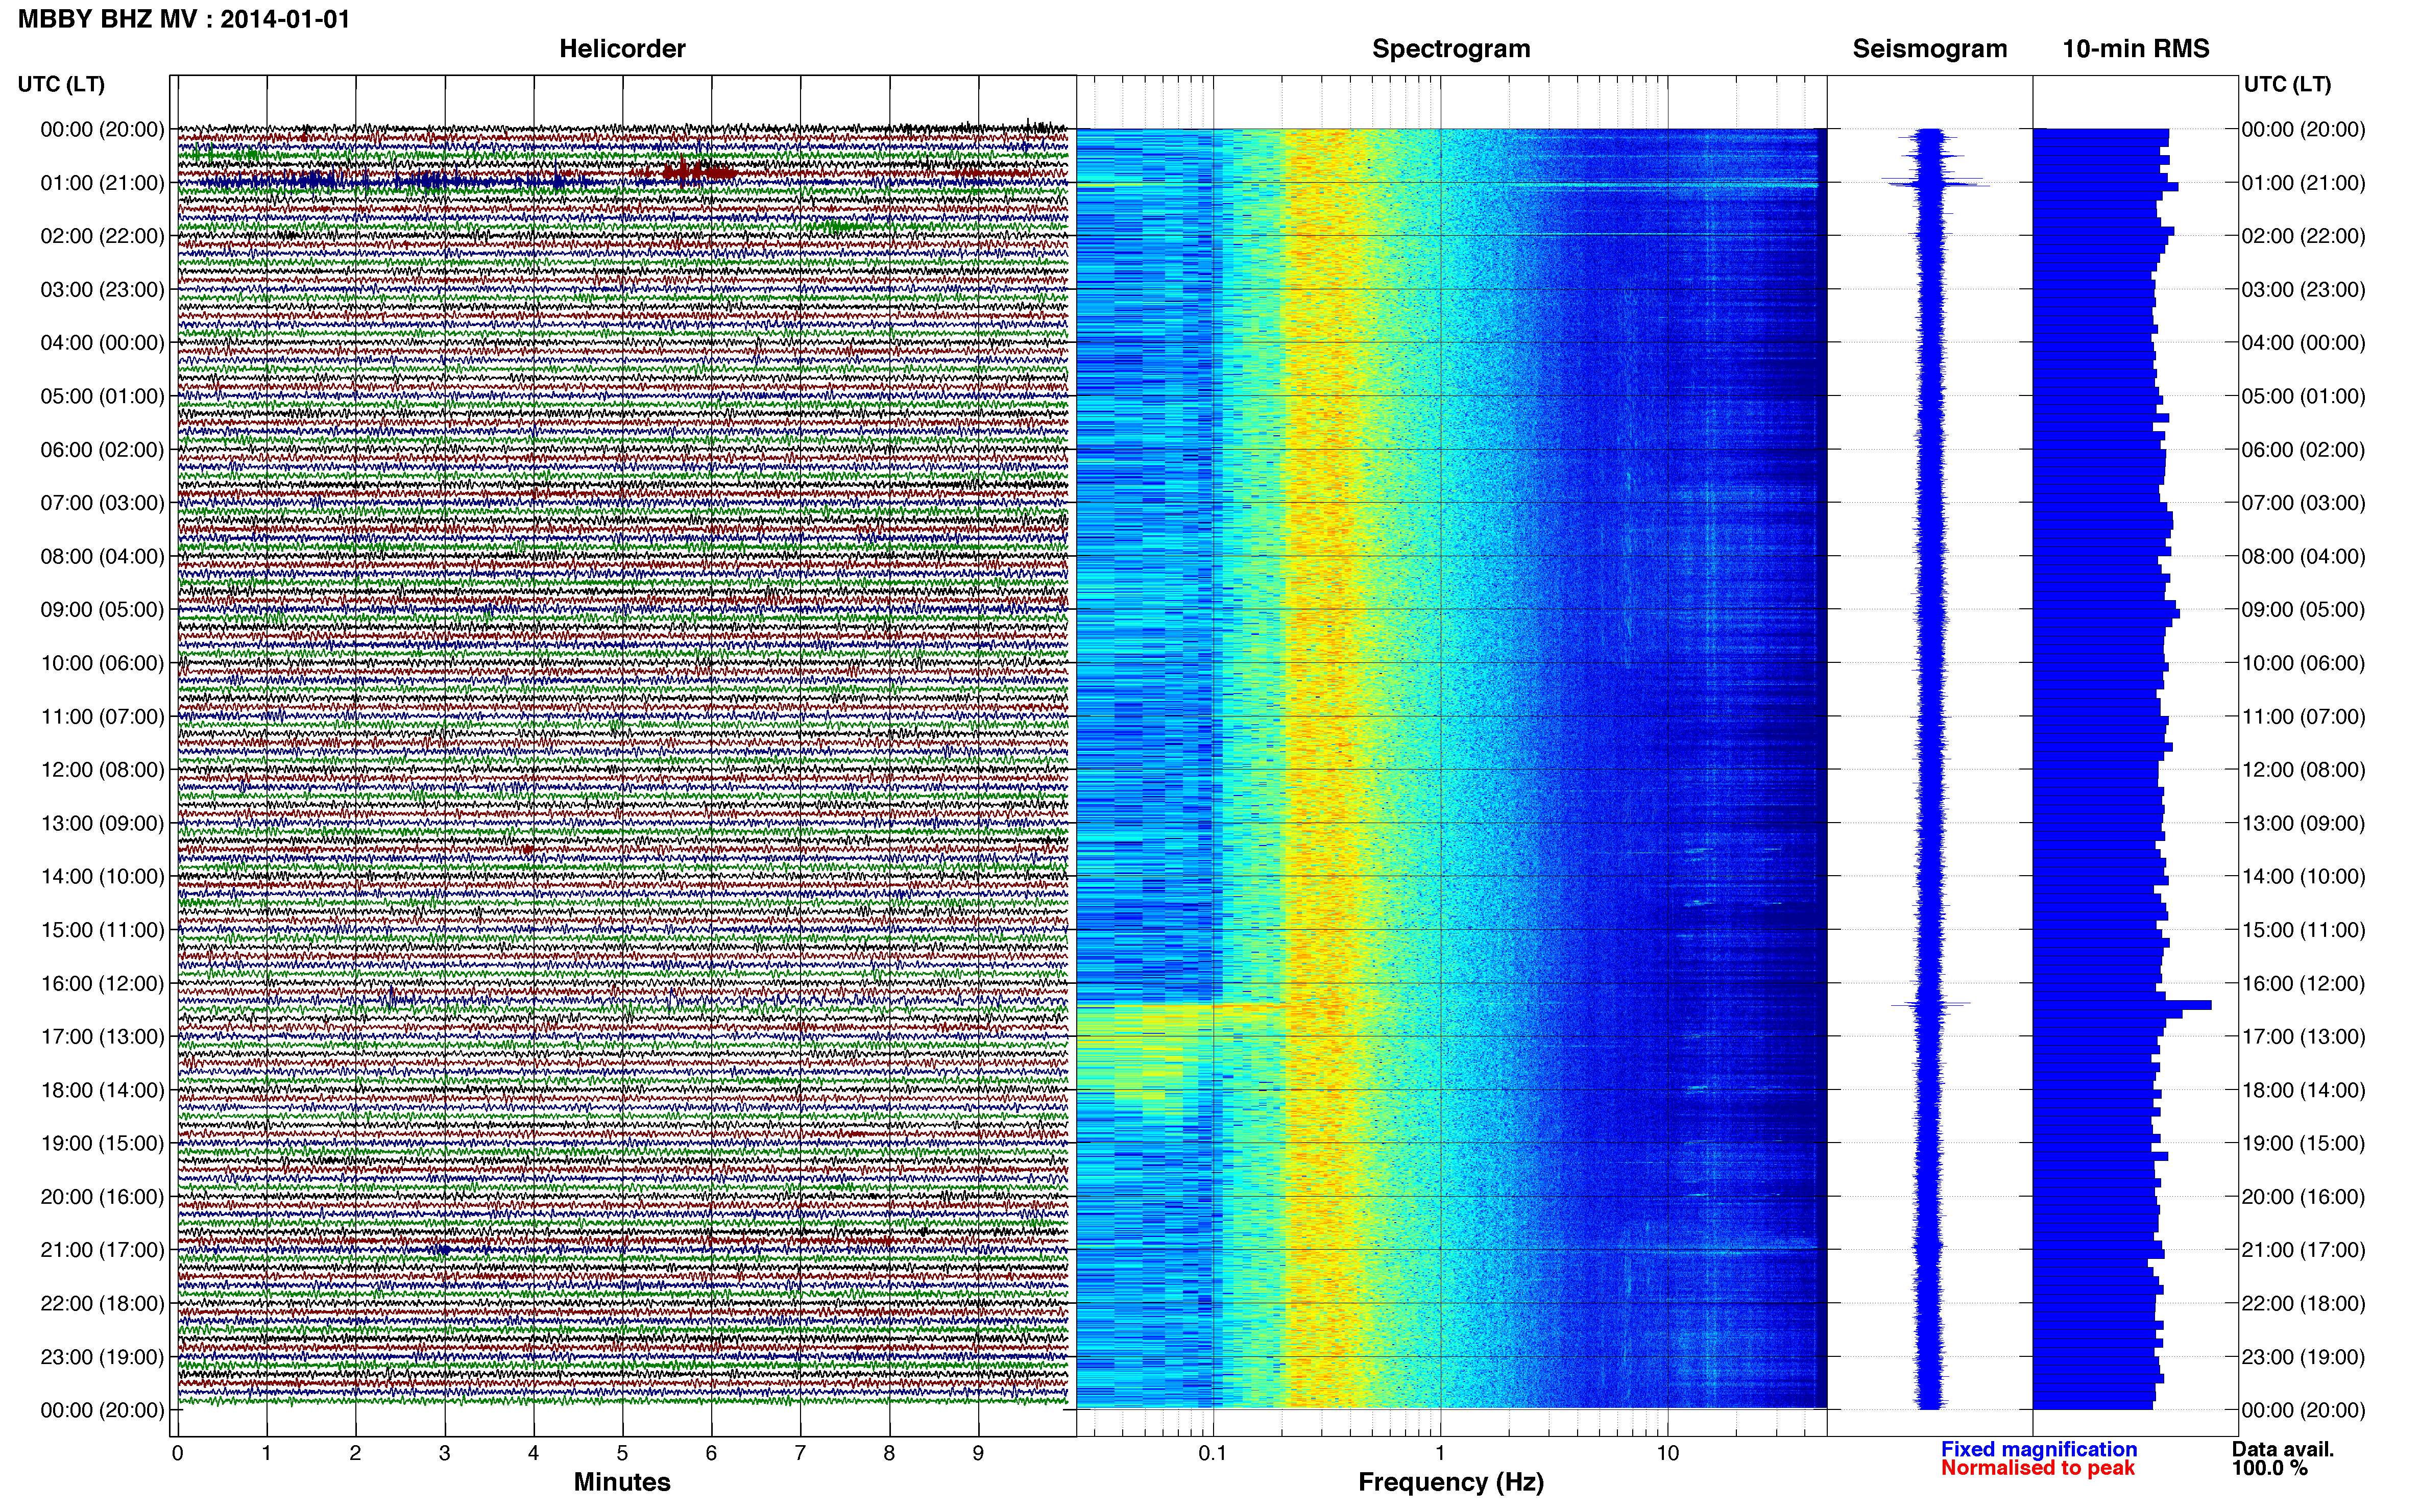Click the right '16:00 (12:00)' time label
Image resolution: width=2420 pixels, height=1512 pixels.
pos(2303,983)
